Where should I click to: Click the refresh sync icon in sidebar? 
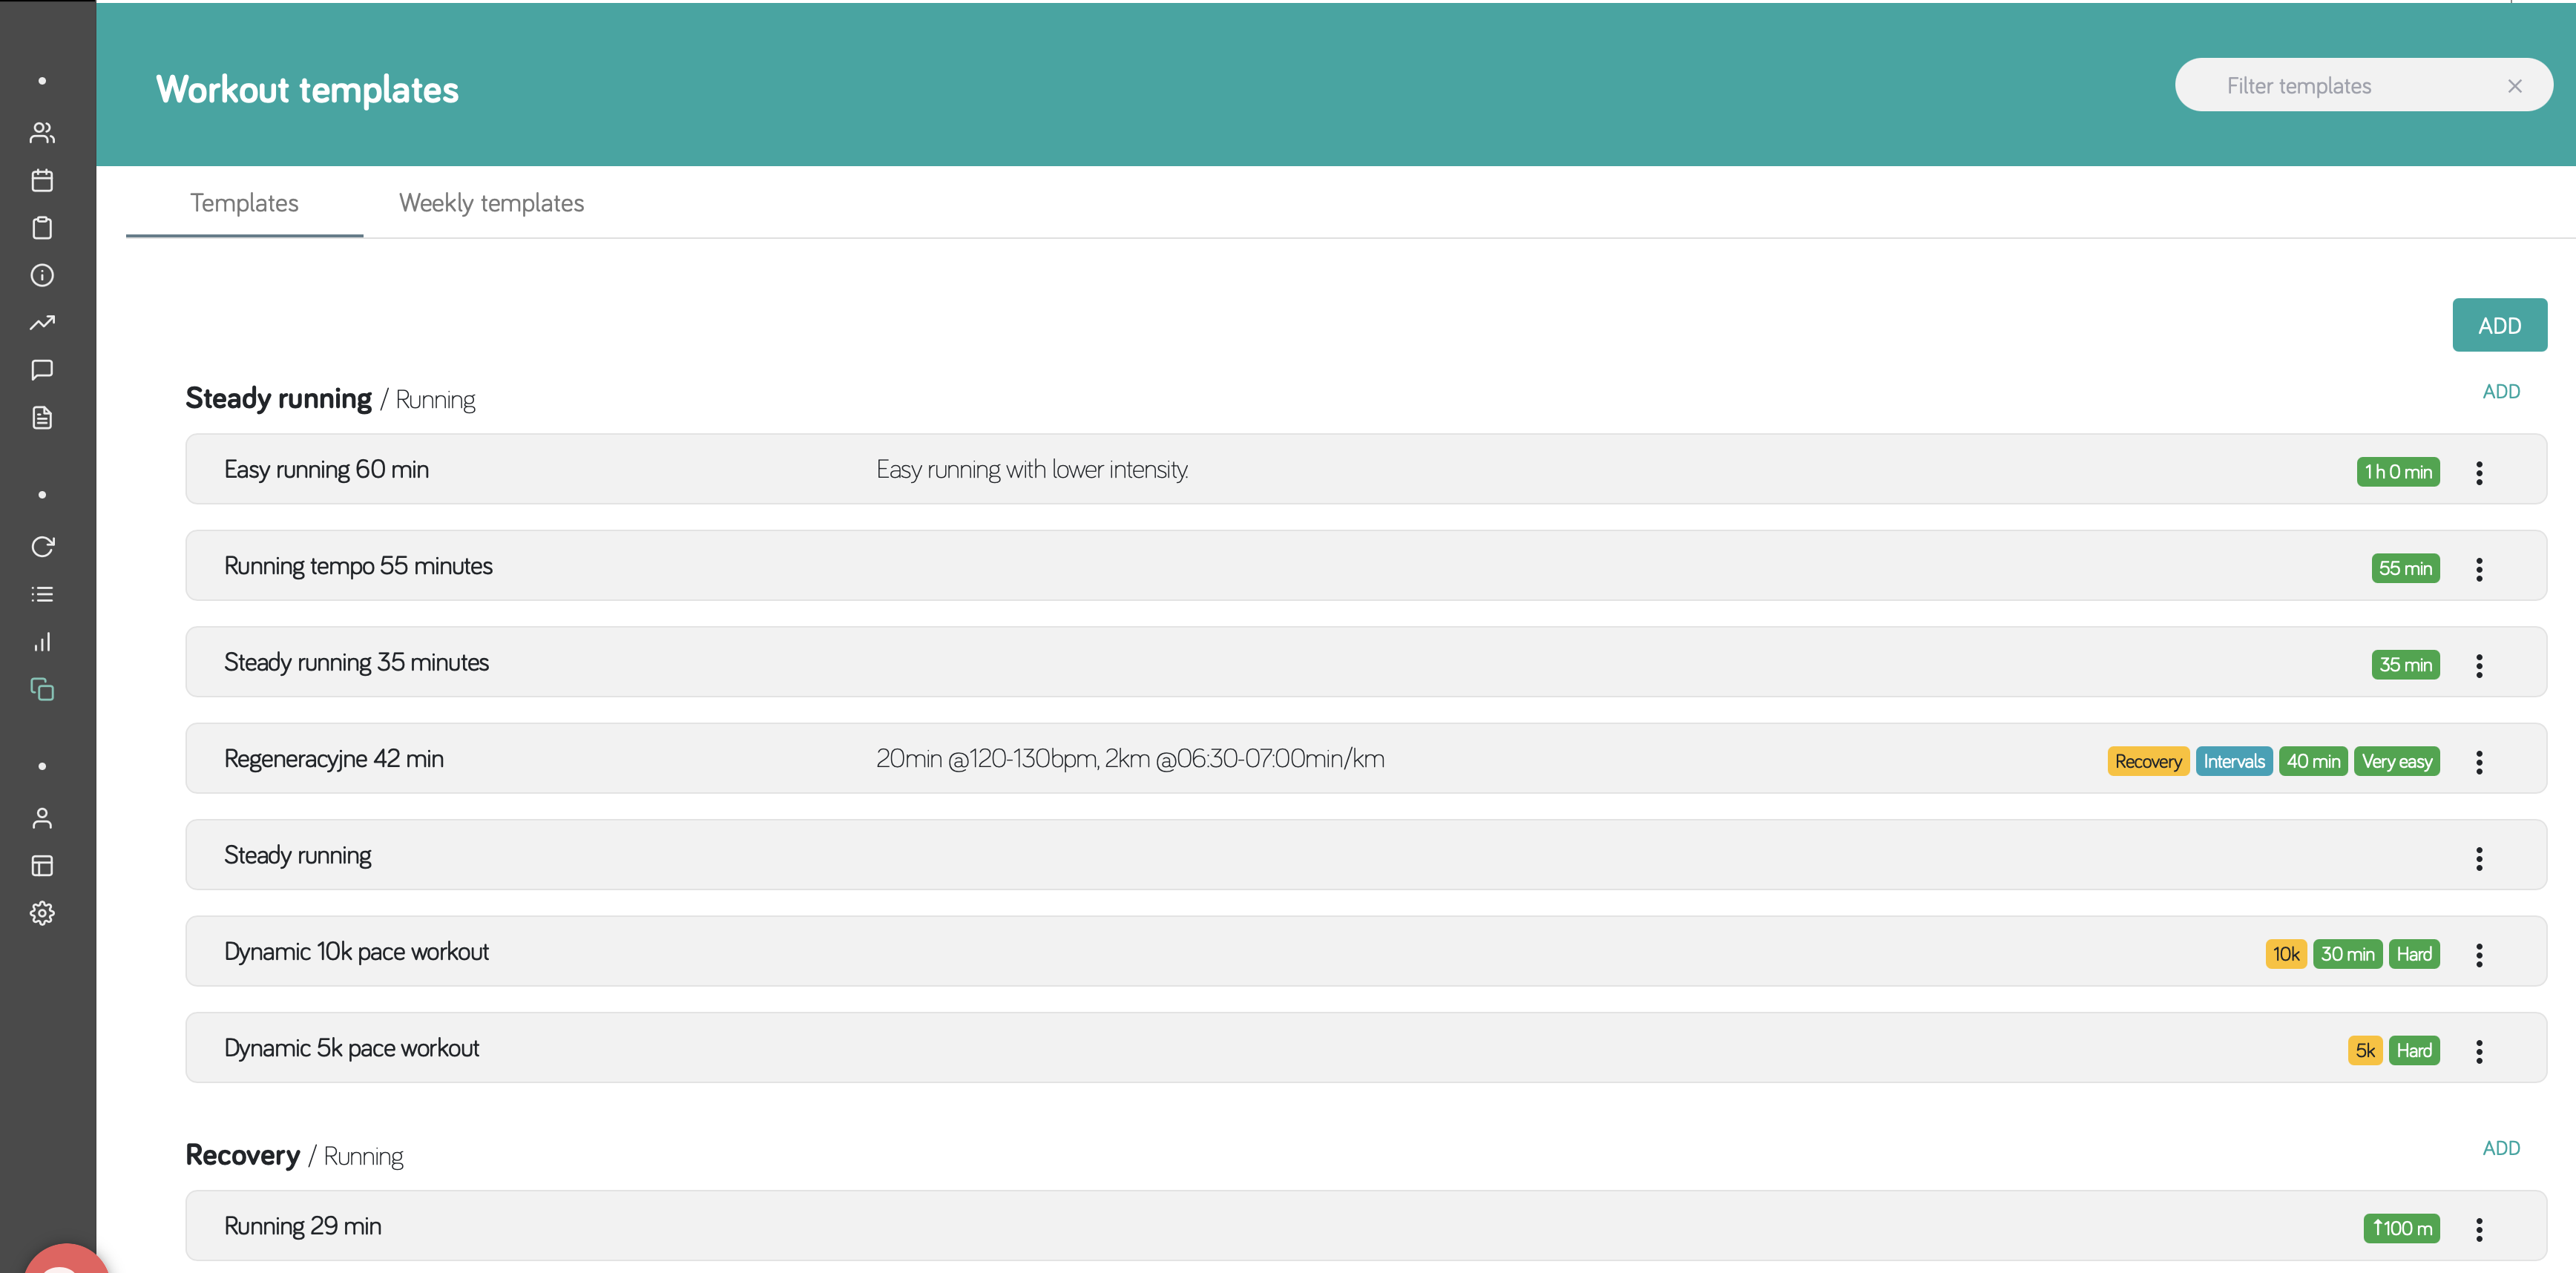42,547
